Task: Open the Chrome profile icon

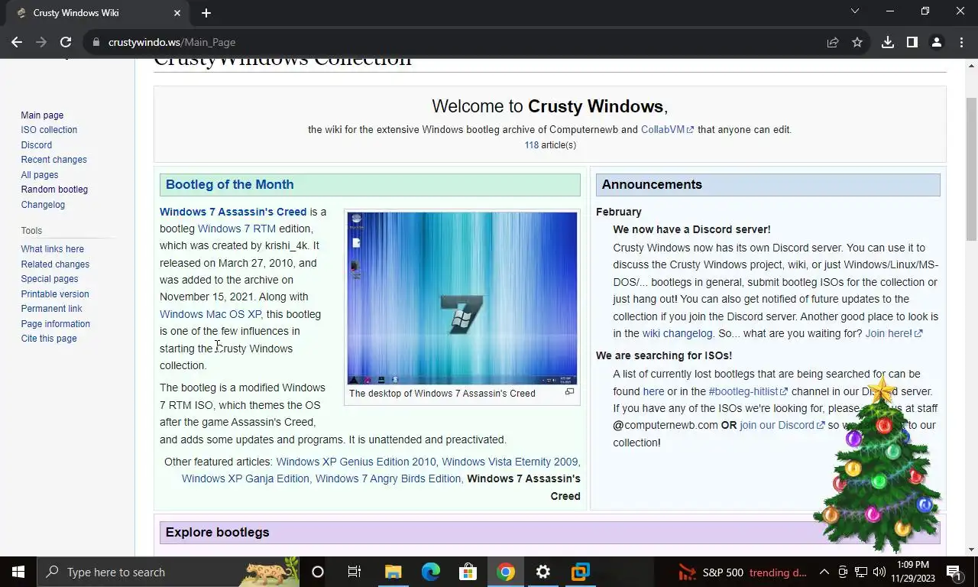Action: pyautogui.click(x=937, y=42)
